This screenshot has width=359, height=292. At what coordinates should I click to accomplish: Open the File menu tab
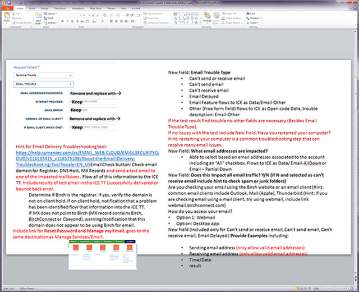[7, 8]
